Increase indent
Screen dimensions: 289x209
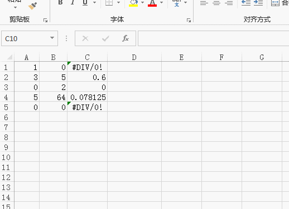(x=258, y=3)
